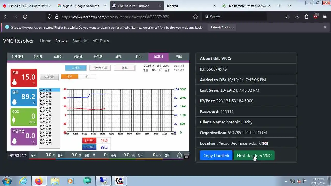Screen dimensions: 331x186
Task: Open the Pocket save icon
Action: click(x=287, y=17)
